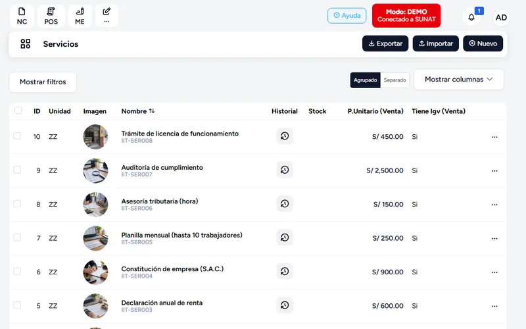Open the thumbnail of Asesoría tributaria
Screen dimensions: 526x329
[95, 205]
